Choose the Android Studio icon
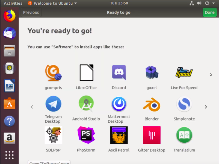Screen dimensions: 219x164 [x=86, y=104]
